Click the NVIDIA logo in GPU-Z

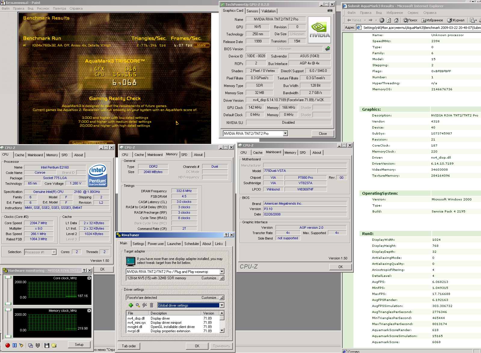[319, 29]
